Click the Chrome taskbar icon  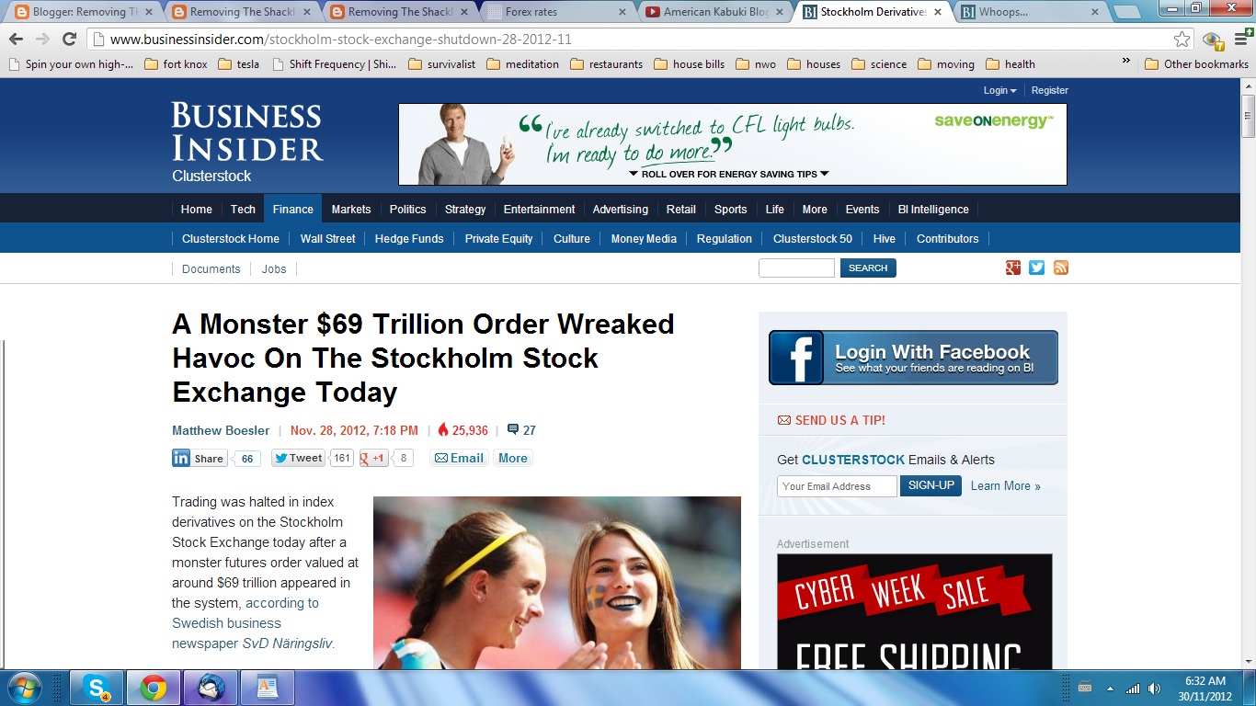pyautogui.click(x=154, y=688)
